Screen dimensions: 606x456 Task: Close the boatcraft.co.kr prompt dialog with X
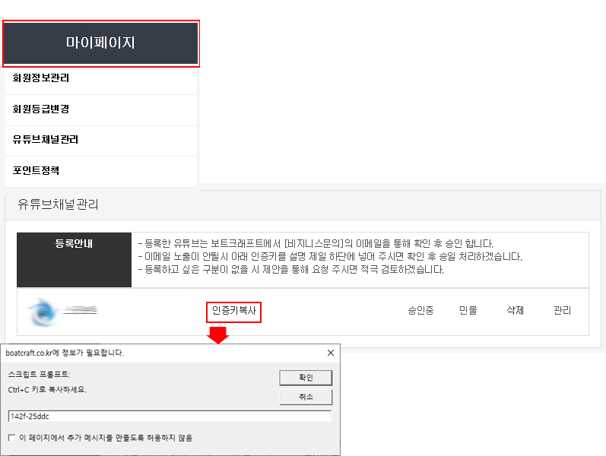coord(330,353)
